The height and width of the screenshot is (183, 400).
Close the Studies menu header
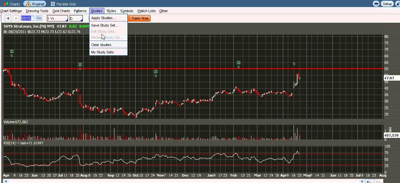96,11
